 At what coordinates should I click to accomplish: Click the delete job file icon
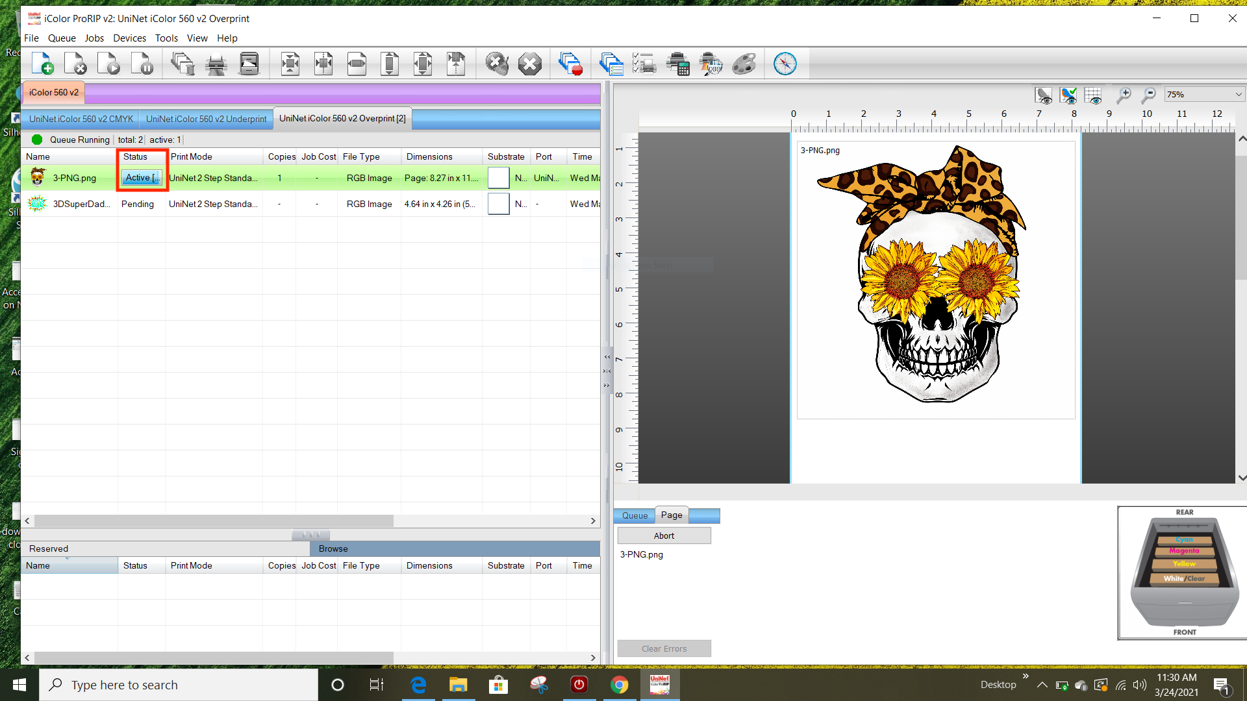(x=75, y=64)
